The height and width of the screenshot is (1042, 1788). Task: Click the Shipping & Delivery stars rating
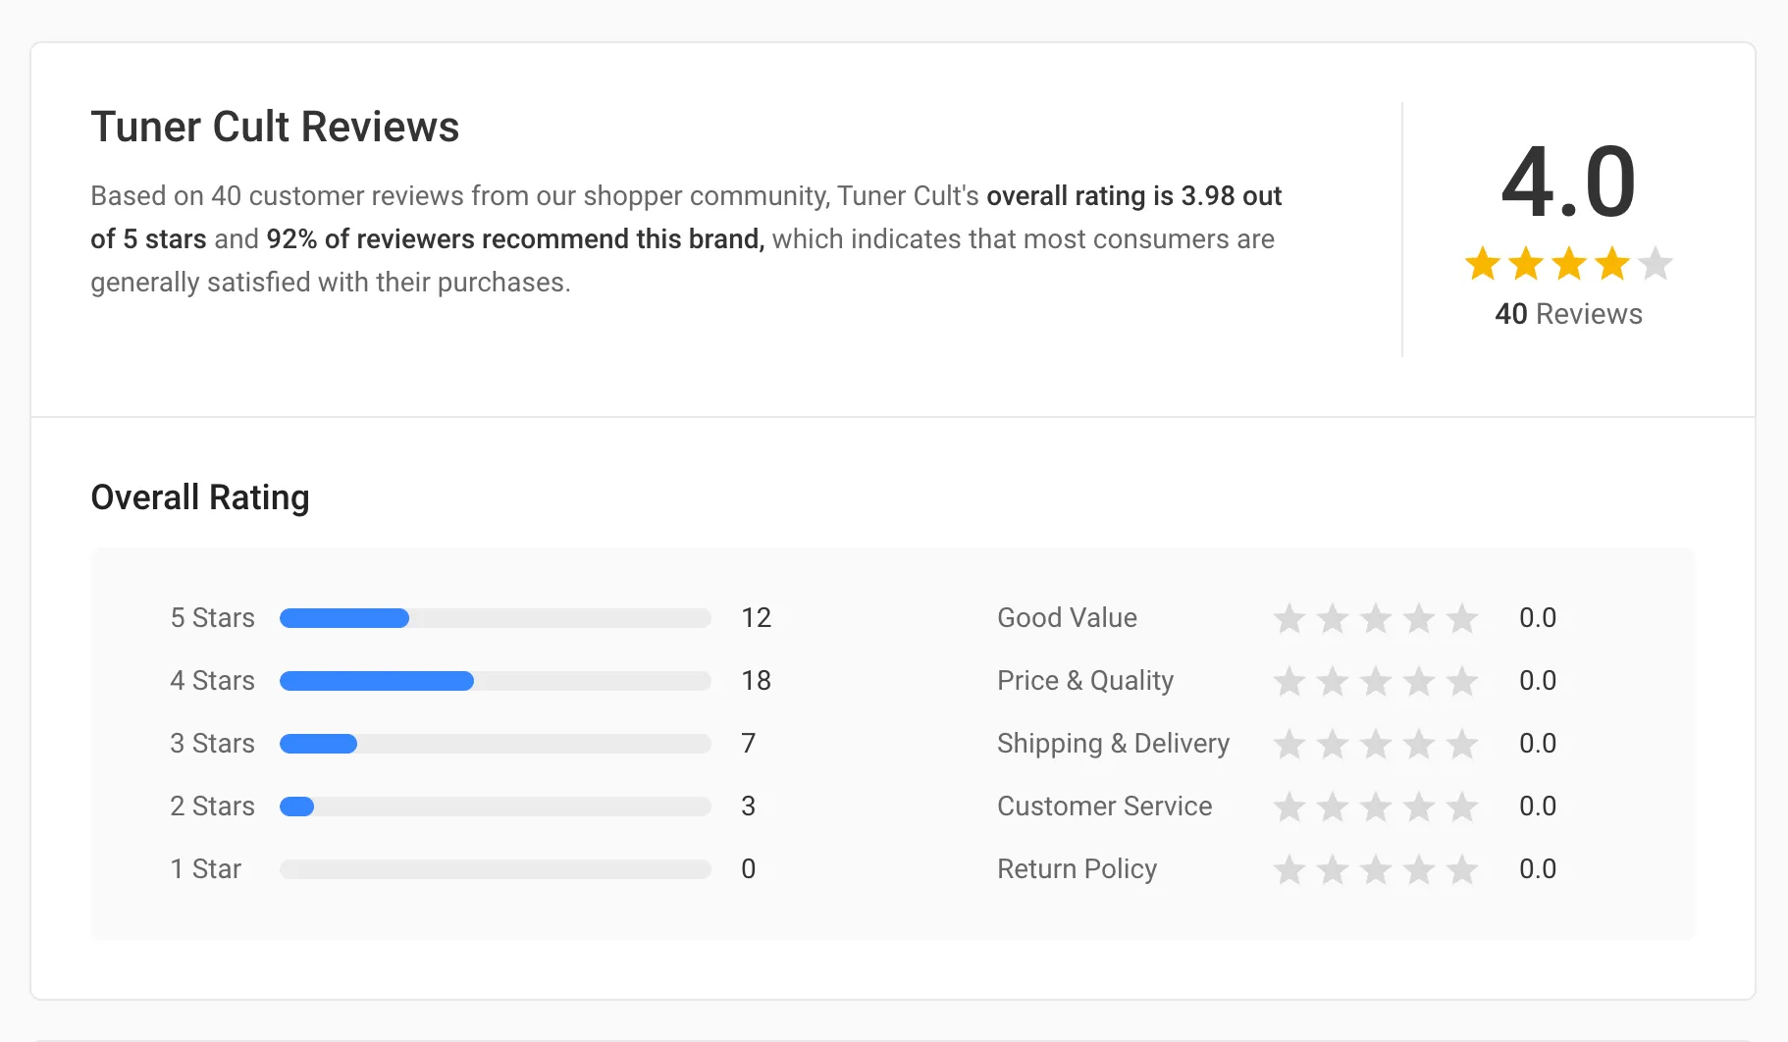click(x=1376, y=744)
